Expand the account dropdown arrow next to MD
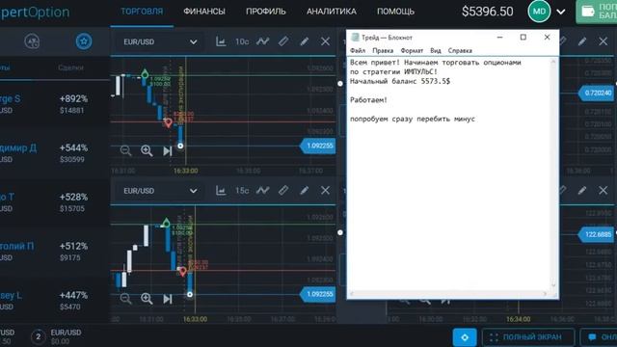Screen dimensions: 617x347 [561, 12]
